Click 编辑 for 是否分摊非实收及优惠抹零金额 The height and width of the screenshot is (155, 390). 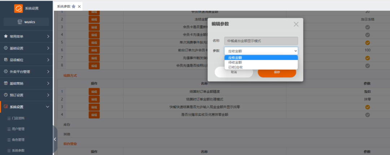94,115
